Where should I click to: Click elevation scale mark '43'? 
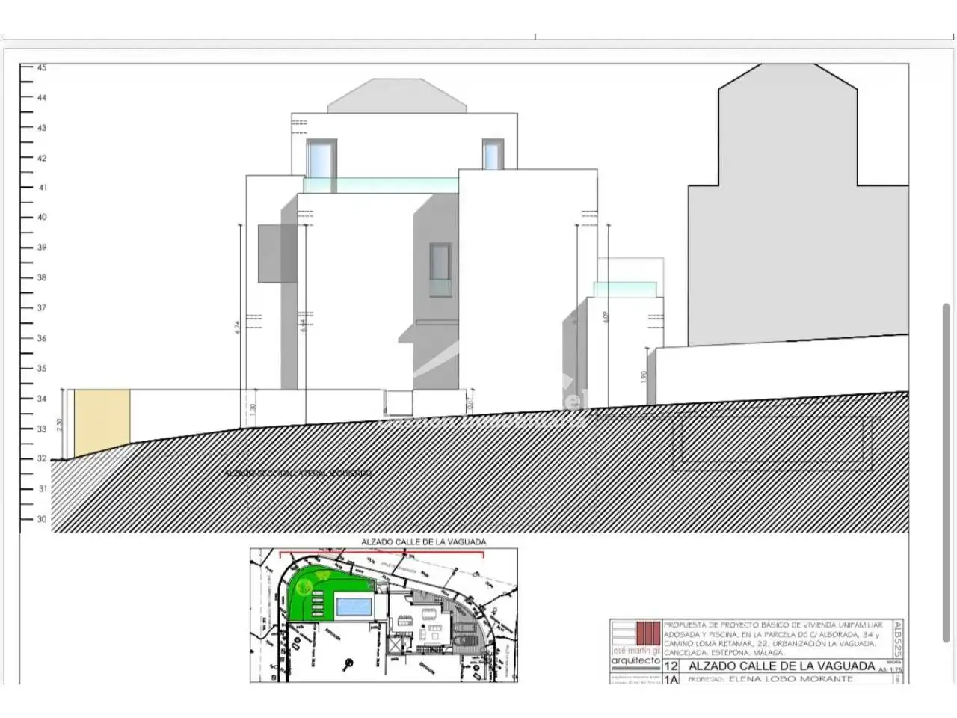click(42, 128)
